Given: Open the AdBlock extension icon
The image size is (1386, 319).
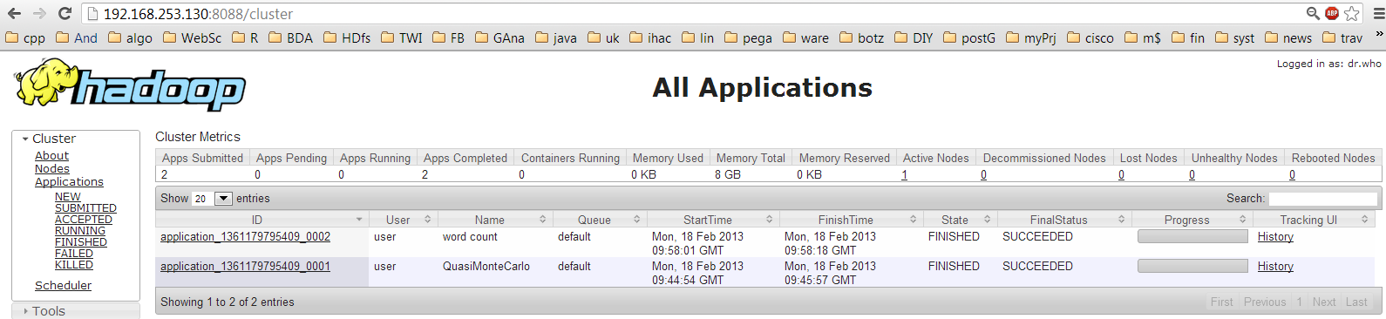Looking at the screenshot, I should pos(1332,13).
